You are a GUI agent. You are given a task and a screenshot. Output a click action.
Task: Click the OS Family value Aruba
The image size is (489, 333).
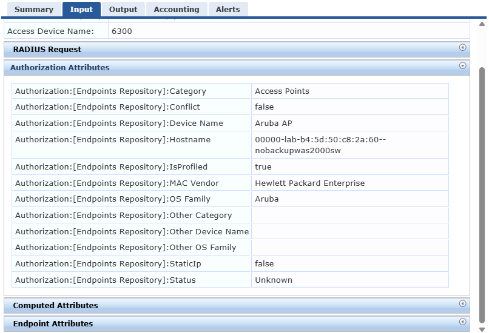click(266, 199)
